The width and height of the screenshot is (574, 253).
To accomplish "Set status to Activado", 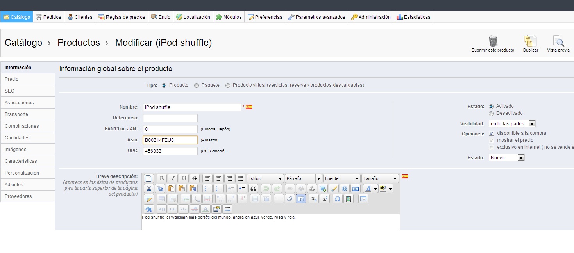I will click(x=491, y=107).
